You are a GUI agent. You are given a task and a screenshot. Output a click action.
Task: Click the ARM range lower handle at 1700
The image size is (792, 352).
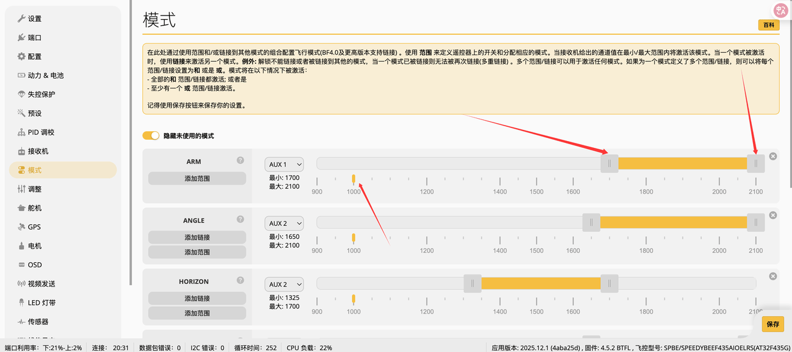(609, 163)
